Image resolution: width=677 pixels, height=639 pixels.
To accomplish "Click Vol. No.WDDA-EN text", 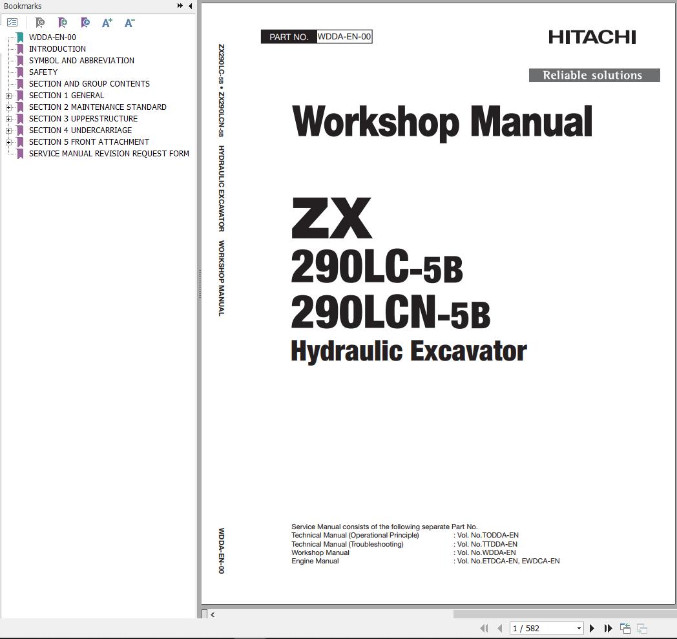I will click(486, 552).
